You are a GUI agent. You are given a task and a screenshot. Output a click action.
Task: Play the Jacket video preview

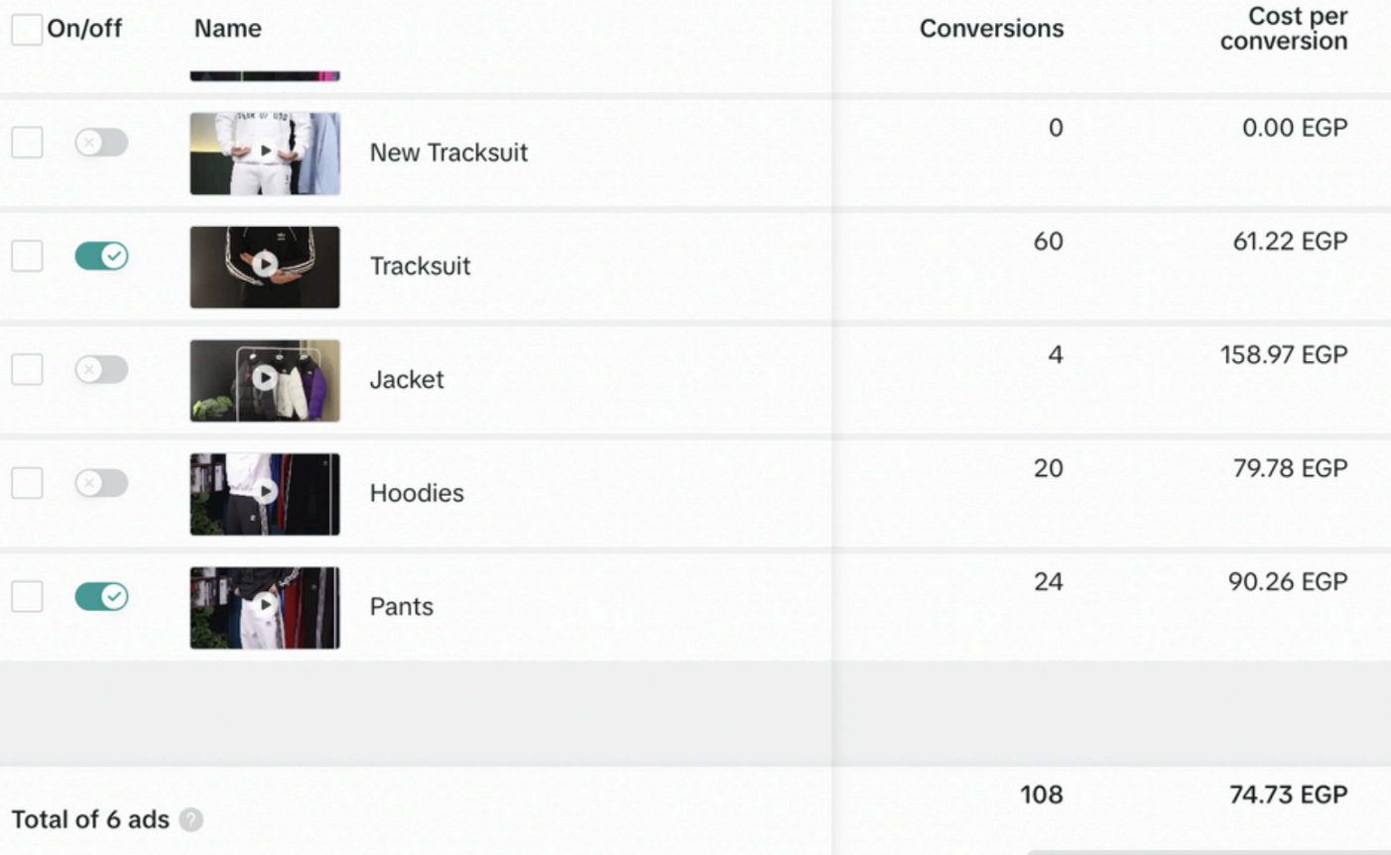(x=264, y=380)
